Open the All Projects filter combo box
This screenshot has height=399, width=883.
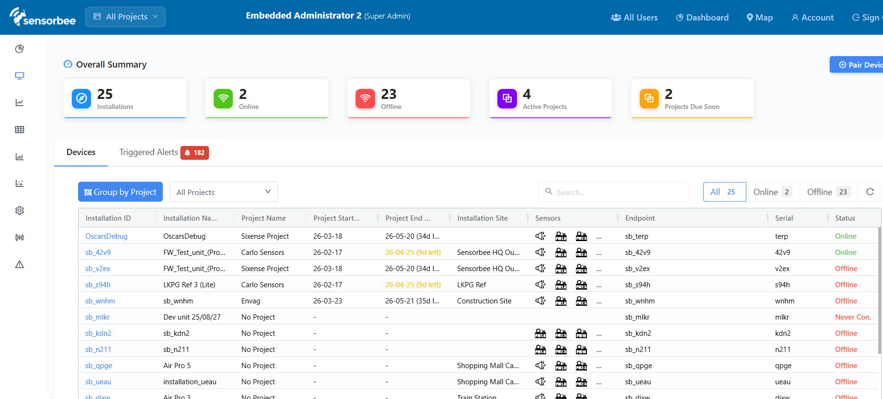tap(224, 192)
